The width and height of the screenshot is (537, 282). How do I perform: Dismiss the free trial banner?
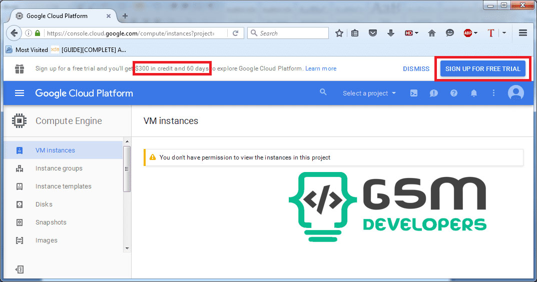(x=416, y=69)
